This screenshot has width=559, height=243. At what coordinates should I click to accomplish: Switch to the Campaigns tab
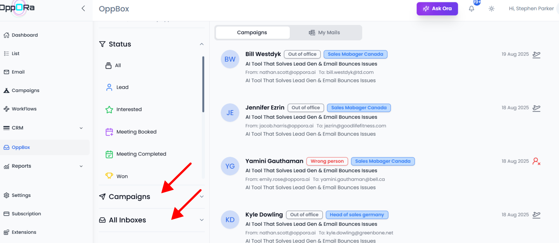coord(252,33)
